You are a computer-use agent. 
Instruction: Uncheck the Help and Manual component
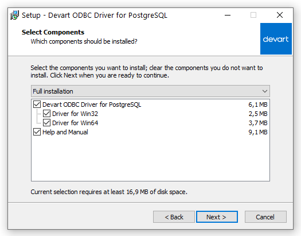(37, 132)
